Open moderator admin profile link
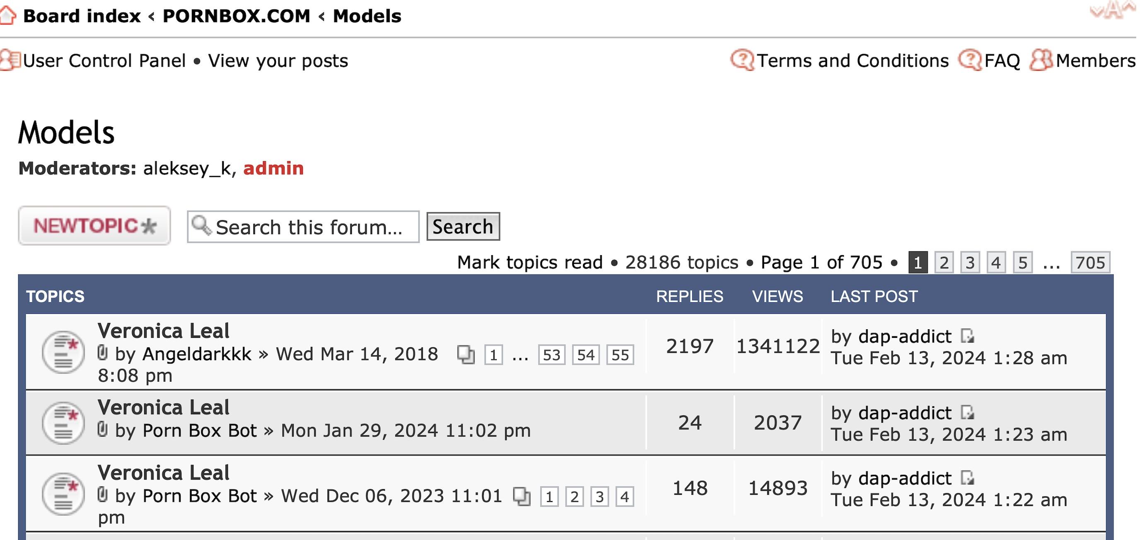The image size is (1140, 540). pos(273,169)
